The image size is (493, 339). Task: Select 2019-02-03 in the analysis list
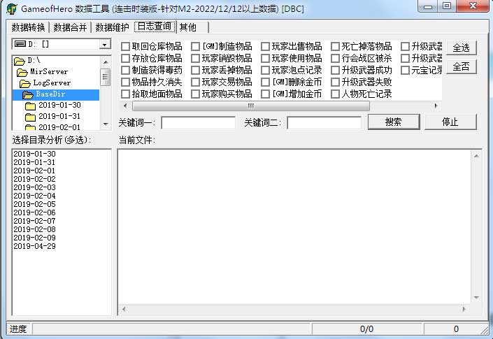point(34,187)
